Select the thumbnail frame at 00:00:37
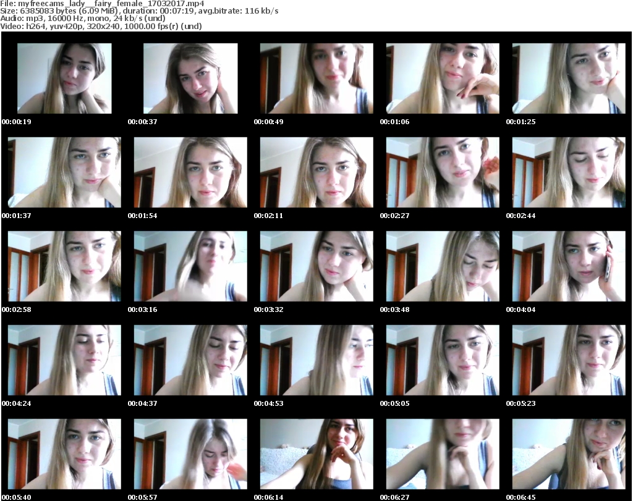Screen dimensions: 633x501 click(x=190, y=78)
